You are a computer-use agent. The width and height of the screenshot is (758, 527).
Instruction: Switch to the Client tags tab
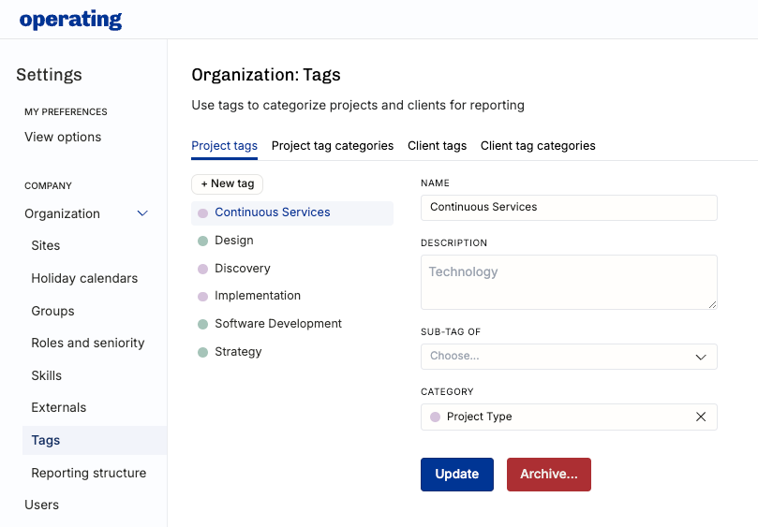tap(437, 146)
